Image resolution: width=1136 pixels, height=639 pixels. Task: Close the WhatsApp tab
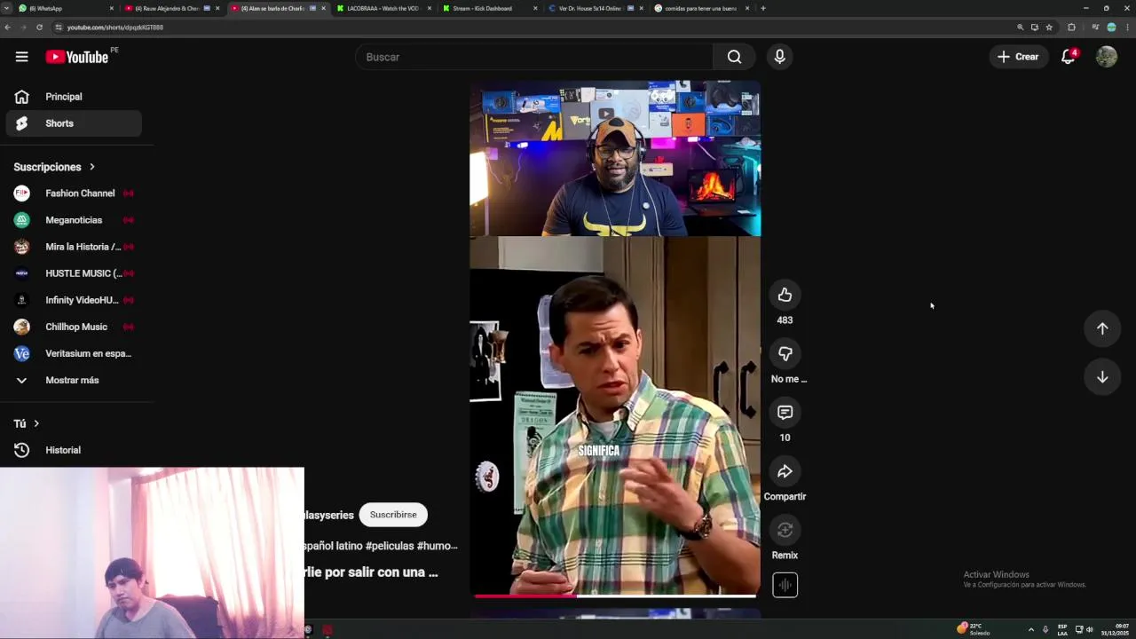[112, 8]
